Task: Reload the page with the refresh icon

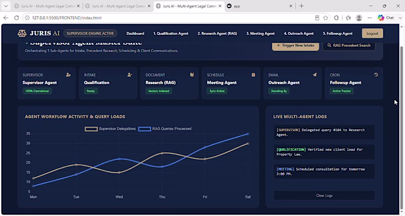Action: (17, 18)
